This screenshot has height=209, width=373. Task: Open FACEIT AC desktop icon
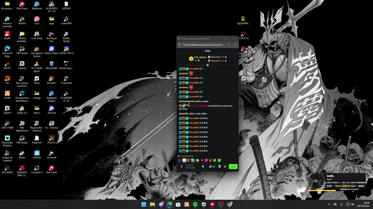click(x=244, y=35)
